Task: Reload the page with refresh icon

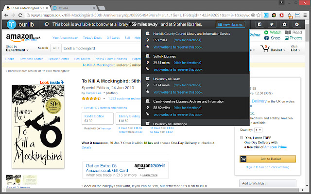Action: (20, 15)
